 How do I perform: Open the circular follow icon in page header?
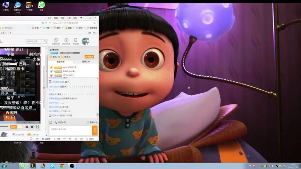click(66, 40)
